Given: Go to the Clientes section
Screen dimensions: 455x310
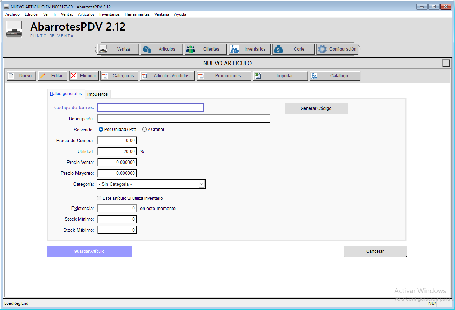Looking at the screenshot, I should pos(206,49).
